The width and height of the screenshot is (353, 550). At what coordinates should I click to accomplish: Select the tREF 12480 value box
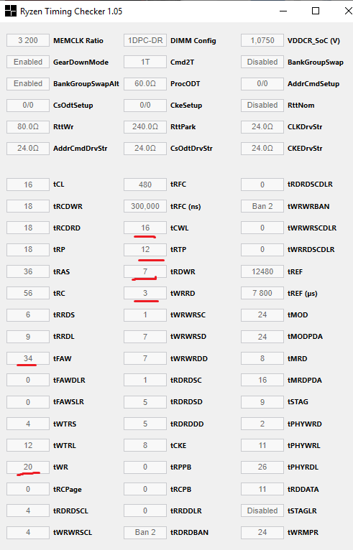pos(262,271)
